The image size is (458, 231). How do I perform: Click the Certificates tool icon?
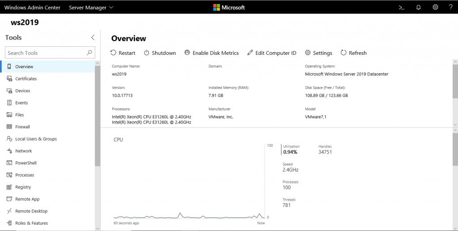[9, 78]
